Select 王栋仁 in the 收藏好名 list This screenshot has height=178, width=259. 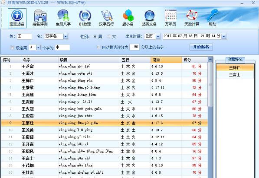(x=235, y=67)
